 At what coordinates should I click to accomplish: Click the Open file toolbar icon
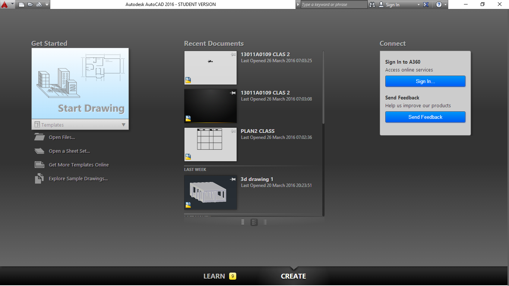pos(30,4)
